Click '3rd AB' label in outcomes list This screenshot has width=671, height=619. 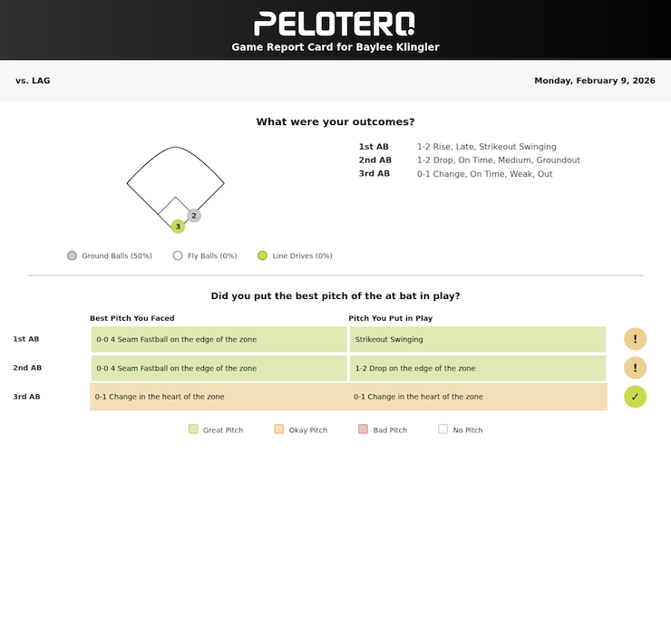374,174
